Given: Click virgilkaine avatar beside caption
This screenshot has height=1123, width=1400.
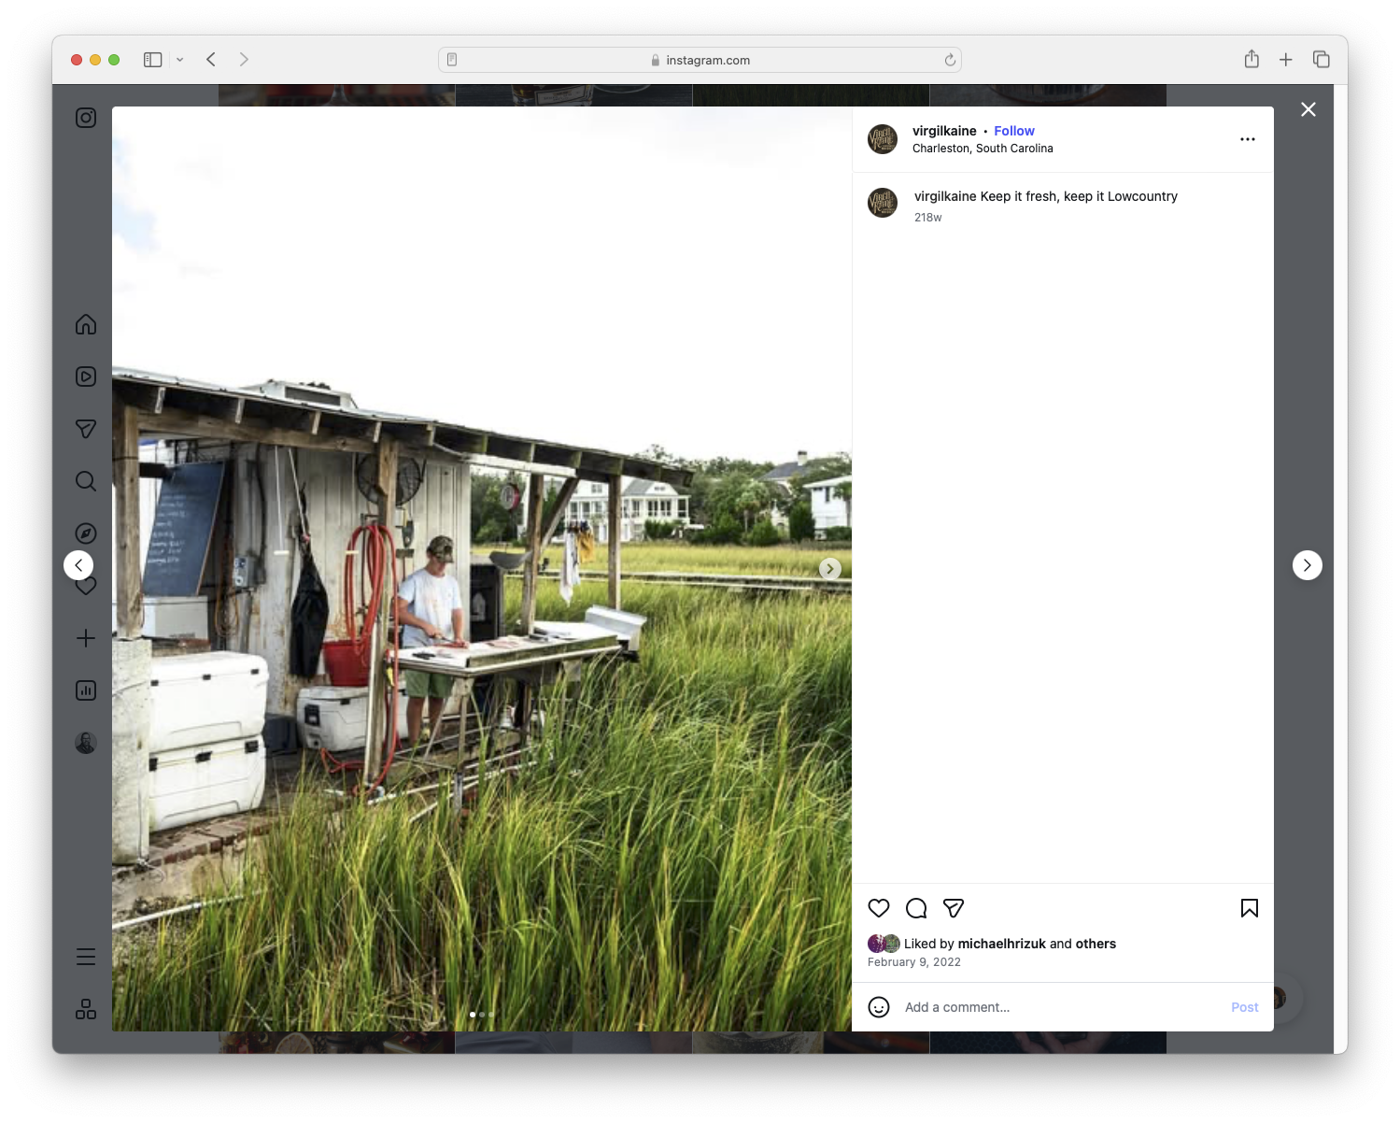Looking at the screenshot, I should coord(883,203).
